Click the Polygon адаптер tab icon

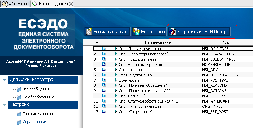(x=35, y=4)
